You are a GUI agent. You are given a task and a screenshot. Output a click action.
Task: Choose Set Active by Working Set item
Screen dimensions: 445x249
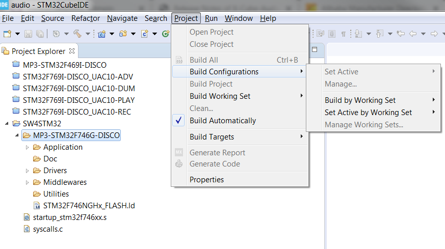(x=373, y=113)
